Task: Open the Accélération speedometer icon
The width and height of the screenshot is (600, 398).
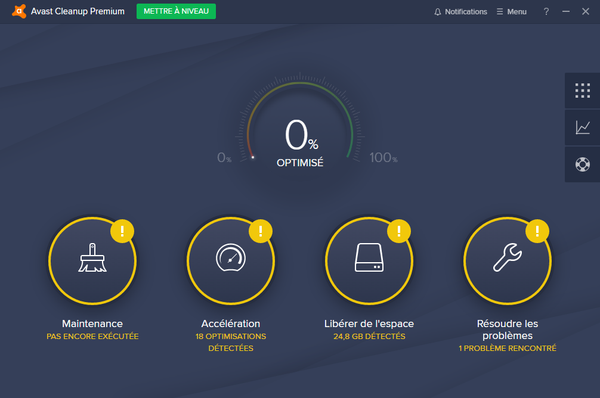Action: point(230,259)
